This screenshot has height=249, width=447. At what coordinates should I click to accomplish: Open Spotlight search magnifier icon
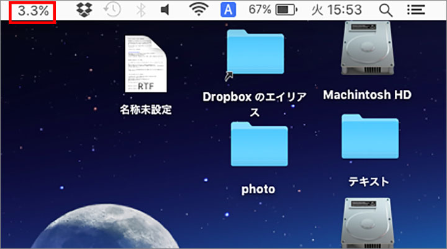click(386, 11)
